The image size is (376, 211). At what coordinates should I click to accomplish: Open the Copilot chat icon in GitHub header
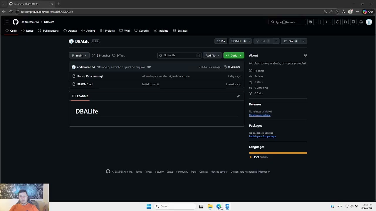point(310,22)
